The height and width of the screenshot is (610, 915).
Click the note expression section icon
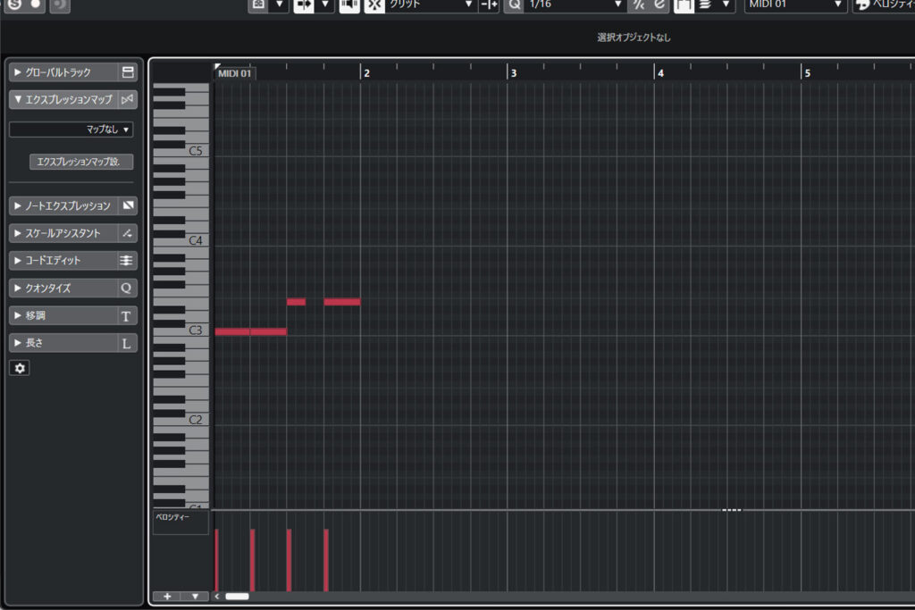(128, 206)
